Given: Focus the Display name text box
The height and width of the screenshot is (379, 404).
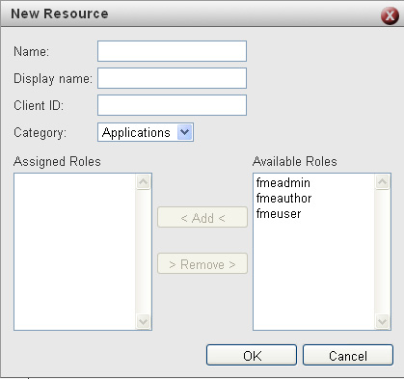Looking at the screenshot, I should (x=172, y=78).
